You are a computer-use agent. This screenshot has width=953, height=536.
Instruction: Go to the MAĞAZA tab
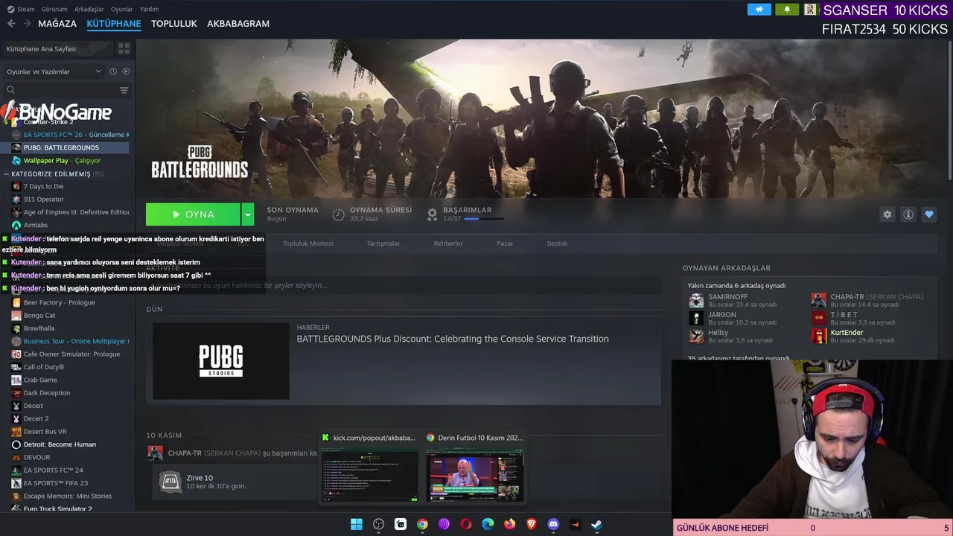57,24
